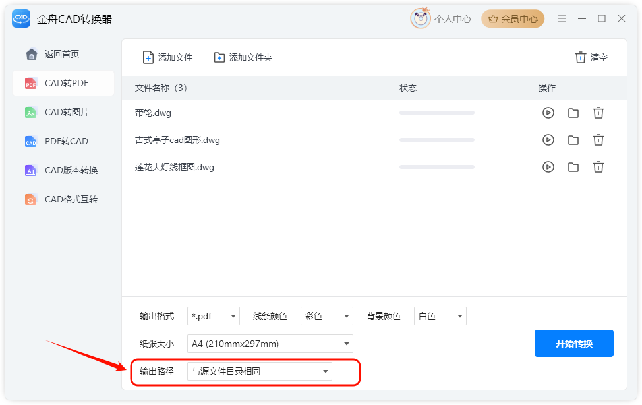Screen dimensions: 642x405
Task: Click the 文件名称 (3) column header
Action: tap(161, 88)
